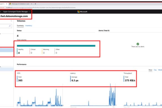Click the Performance section heading
Screen dimensions: 162x108
[22, 65]
